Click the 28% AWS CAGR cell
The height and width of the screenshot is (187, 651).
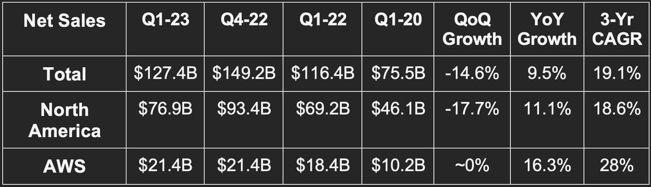click(617, 165)
